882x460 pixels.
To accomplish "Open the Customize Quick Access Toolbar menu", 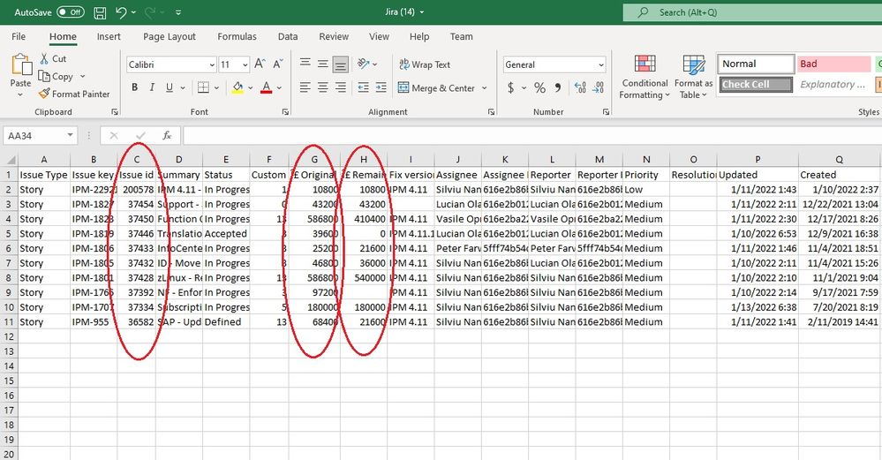I will point(178,12).
